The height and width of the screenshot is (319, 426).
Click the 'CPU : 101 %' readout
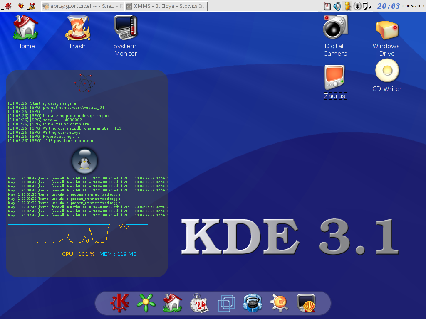coord(78,254)
